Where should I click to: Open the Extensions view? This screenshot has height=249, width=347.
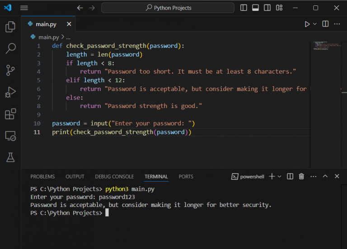pos(10,114)
